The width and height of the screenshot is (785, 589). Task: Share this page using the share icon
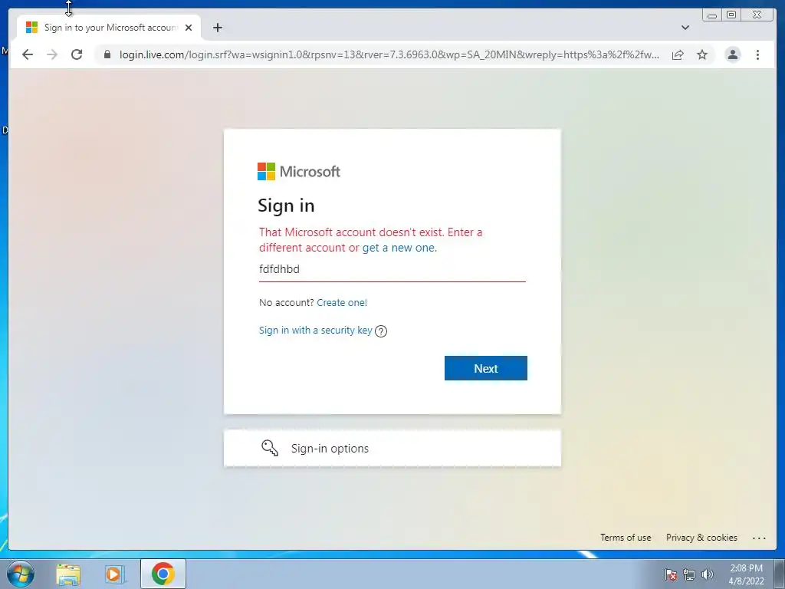(678, 54)
